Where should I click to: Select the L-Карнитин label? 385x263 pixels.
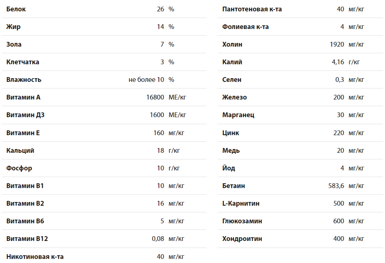pyautogui.click(x=241, y=203)
